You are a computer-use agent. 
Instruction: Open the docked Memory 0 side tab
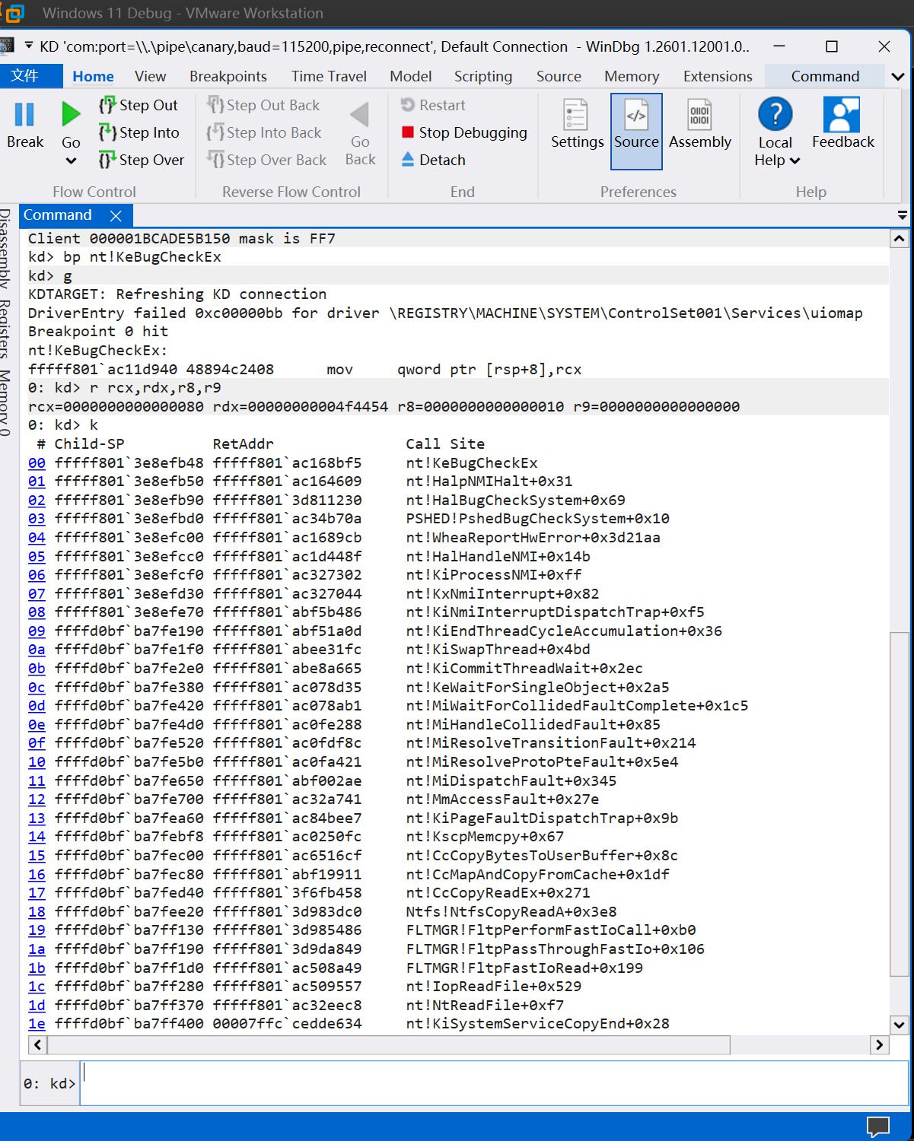(6, 402)
